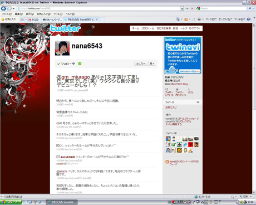Click the スタート Start button

[11, 202]
